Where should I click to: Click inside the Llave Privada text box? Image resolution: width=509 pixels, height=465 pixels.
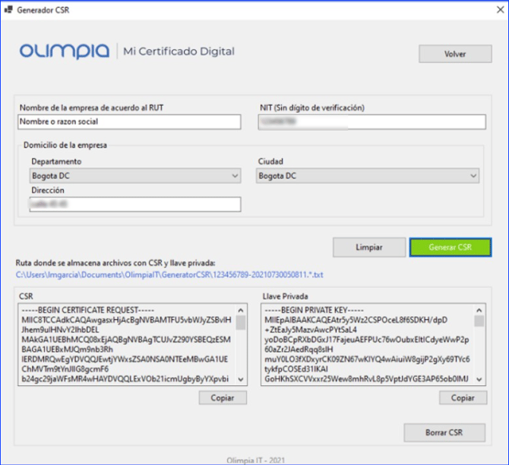pos(366,344)
